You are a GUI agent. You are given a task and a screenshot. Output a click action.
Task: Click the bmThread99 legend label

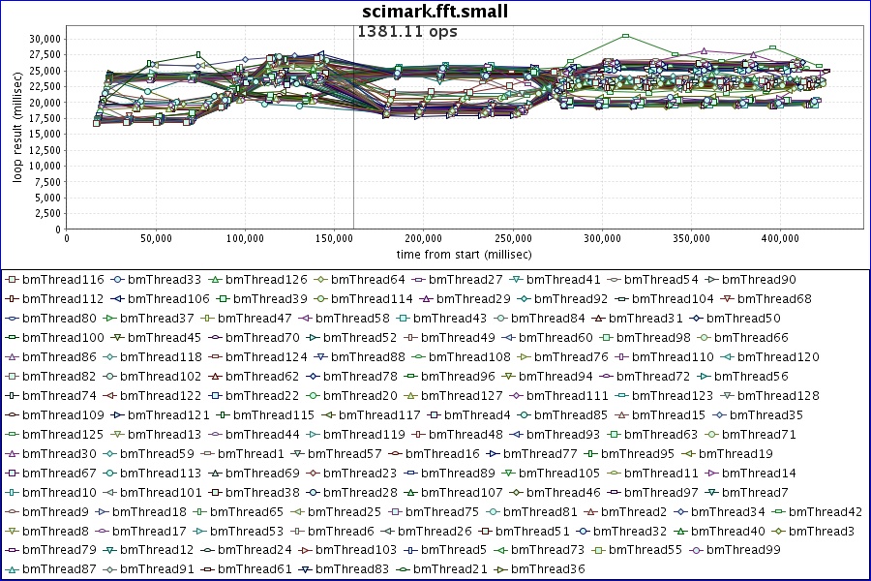tap(743, 550)
